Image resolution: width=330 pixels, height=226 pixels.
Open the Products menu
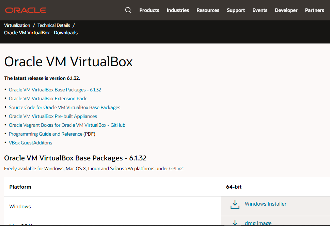click(x=149, y=10)
